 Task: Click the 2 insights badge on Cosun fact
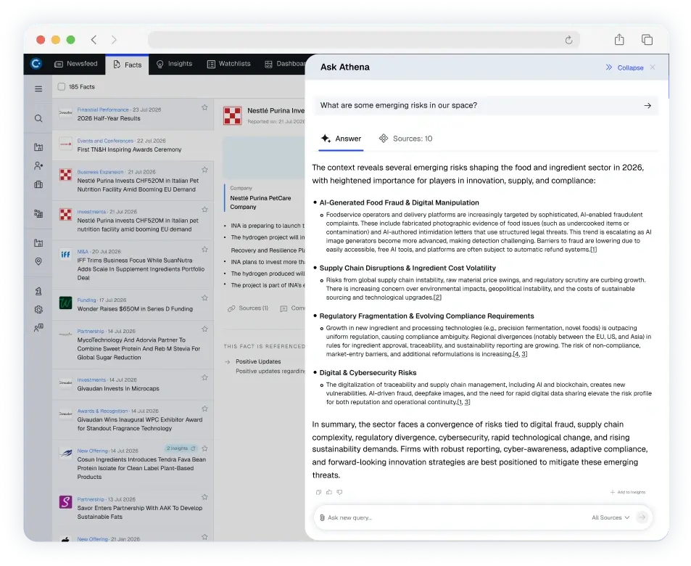coord(181,448)
